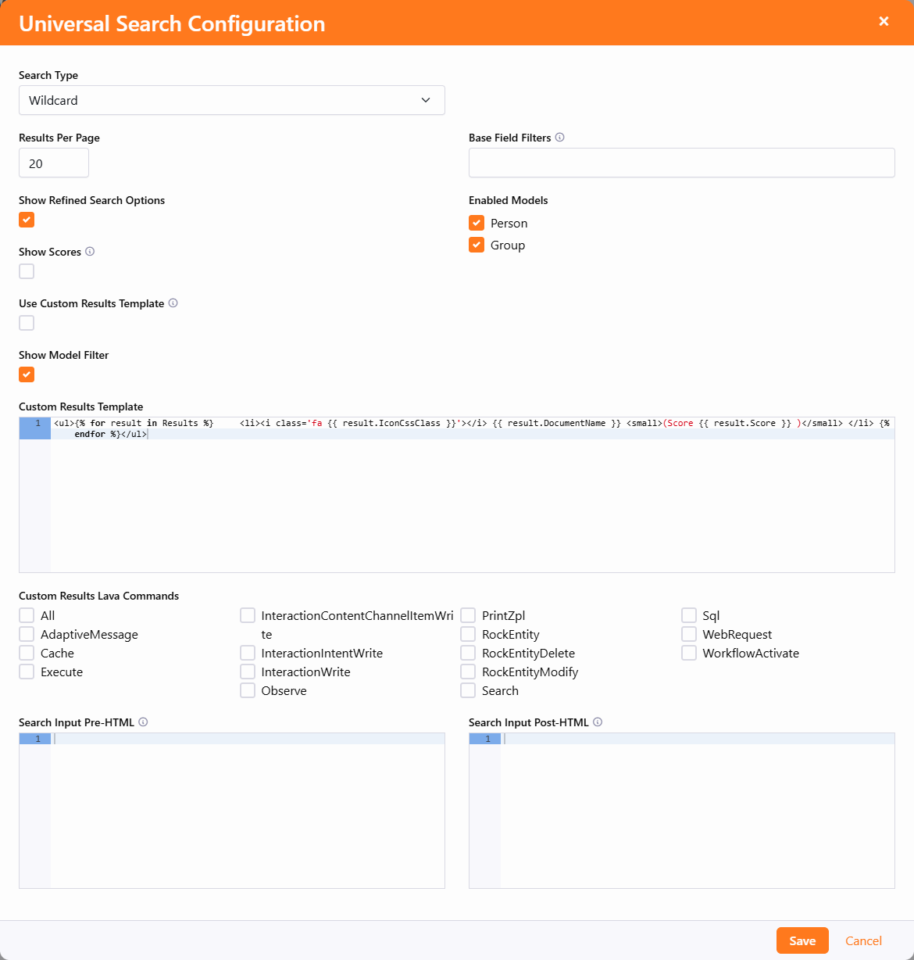Open the Search Type dropdown
The width and height of the screenshot is (914, 960).
(232, 100)
